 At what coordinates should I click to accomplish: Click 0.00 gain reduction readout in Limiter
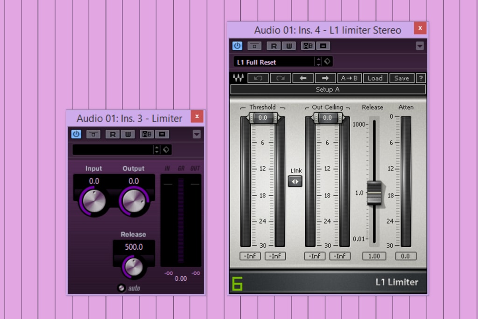point(181,278)
